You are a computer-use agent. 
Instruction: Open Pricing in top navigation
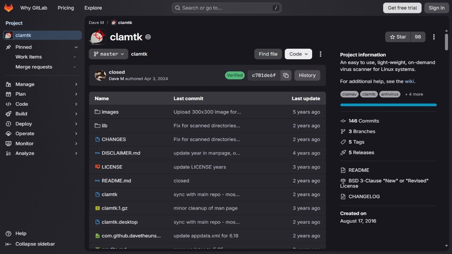coord(66,8)
